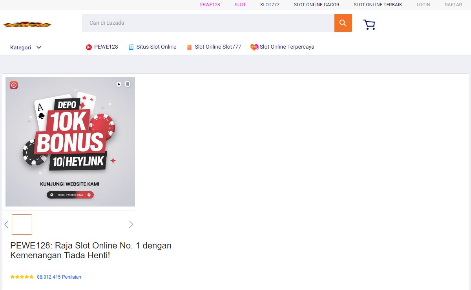Click the site logo in the header
Screen dimensions: 471x290
pyautogui.click(x=27, y=24)
